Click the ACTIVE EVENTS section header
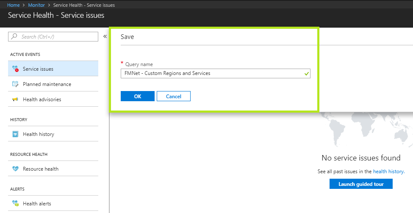This screenshot has height=213, width=413. 25,55
